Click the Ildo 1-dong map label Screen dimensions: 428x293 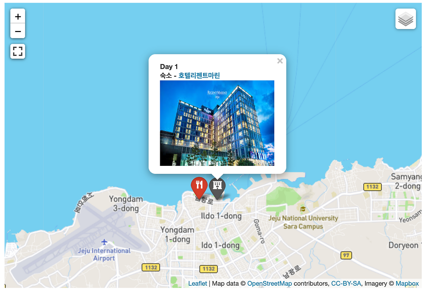(221, 216)
